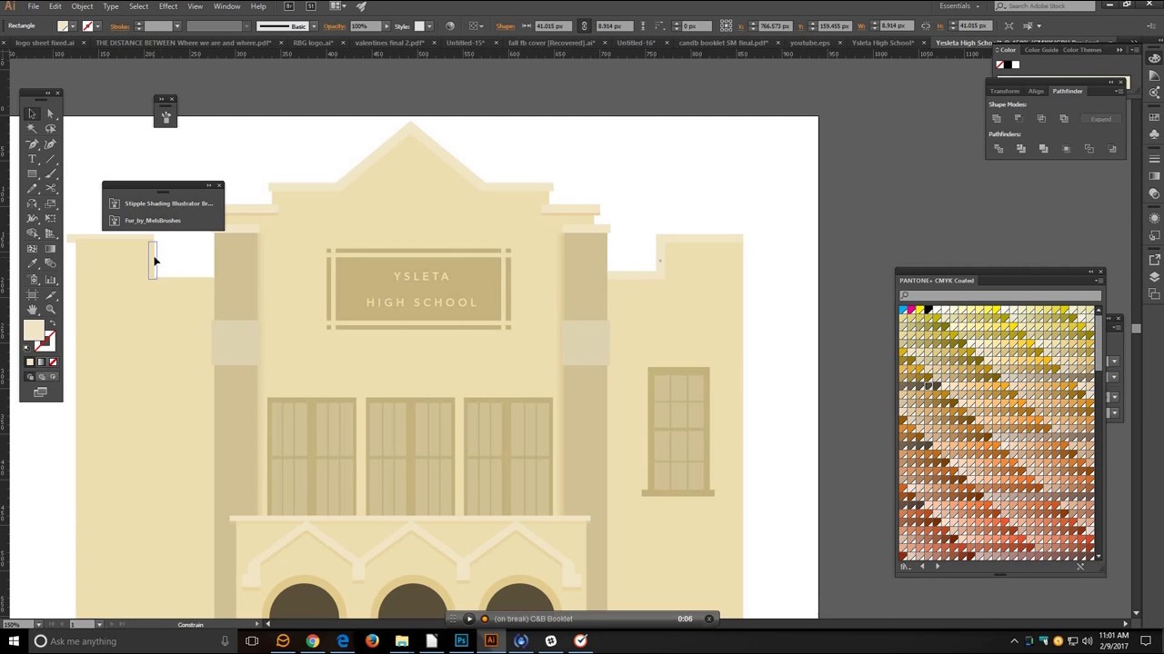Click the Expand button in Pathfinder panel
Screen dimensions: 1164x654
(1101, 119)
